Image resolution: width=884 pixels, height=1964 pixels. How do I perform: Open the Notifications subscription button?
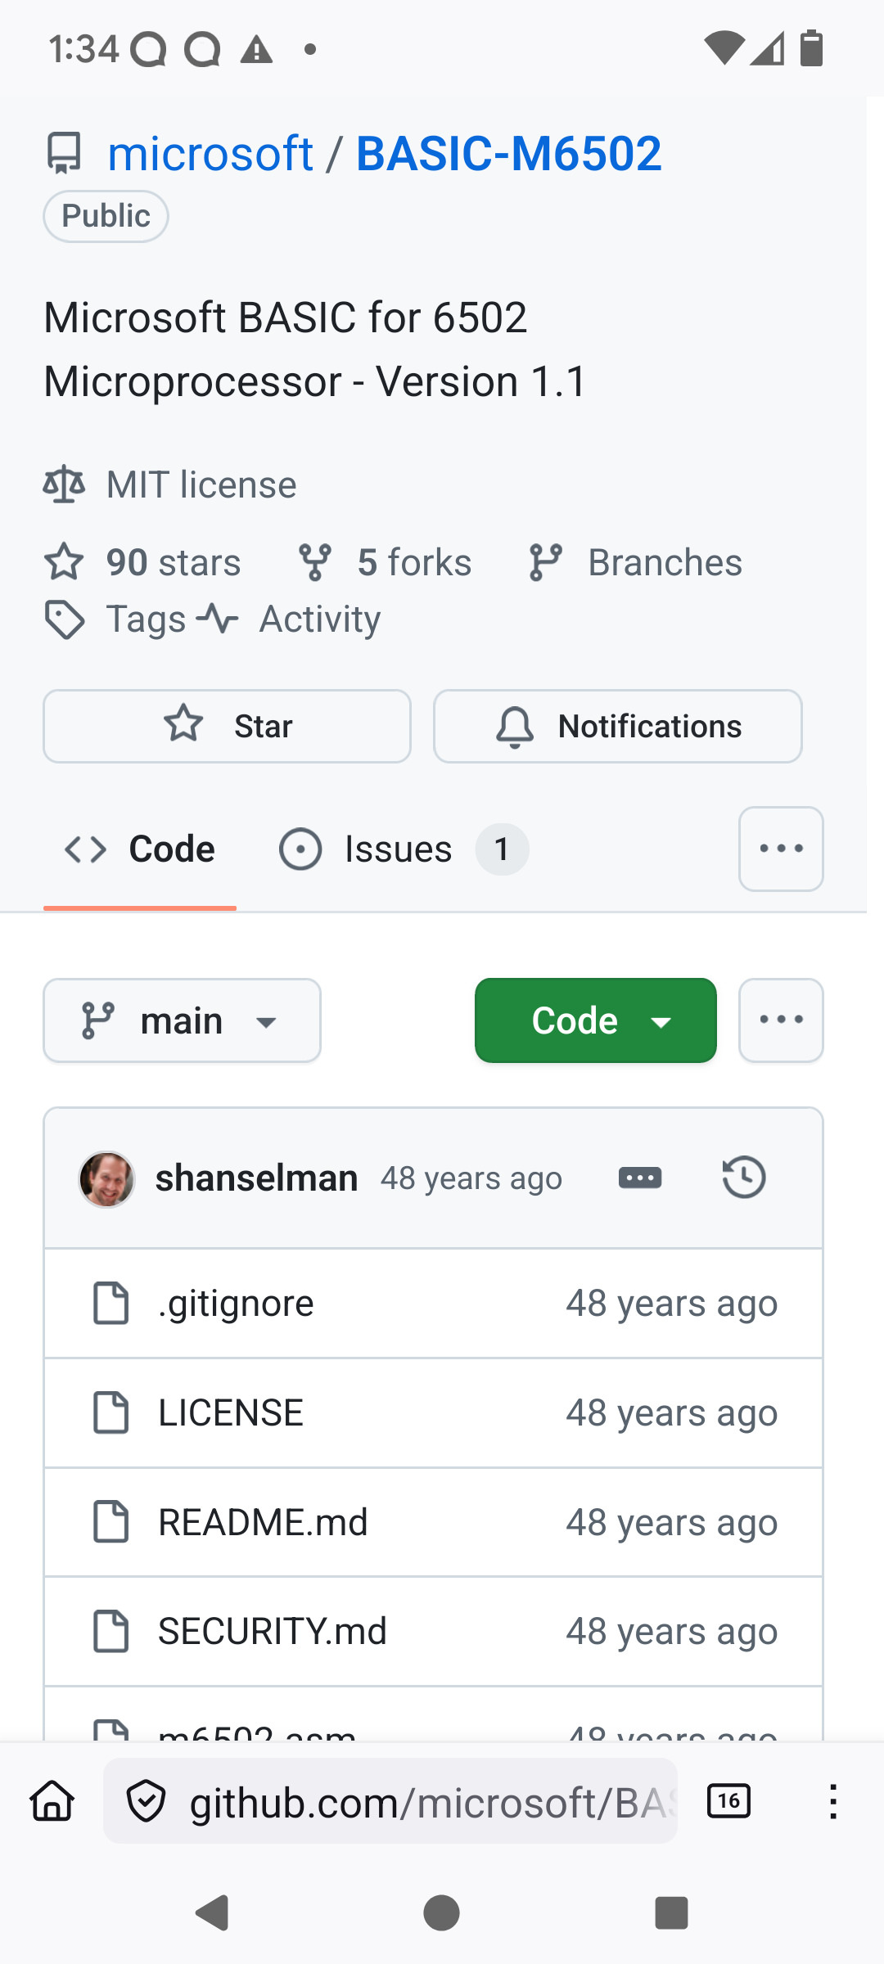618,726
